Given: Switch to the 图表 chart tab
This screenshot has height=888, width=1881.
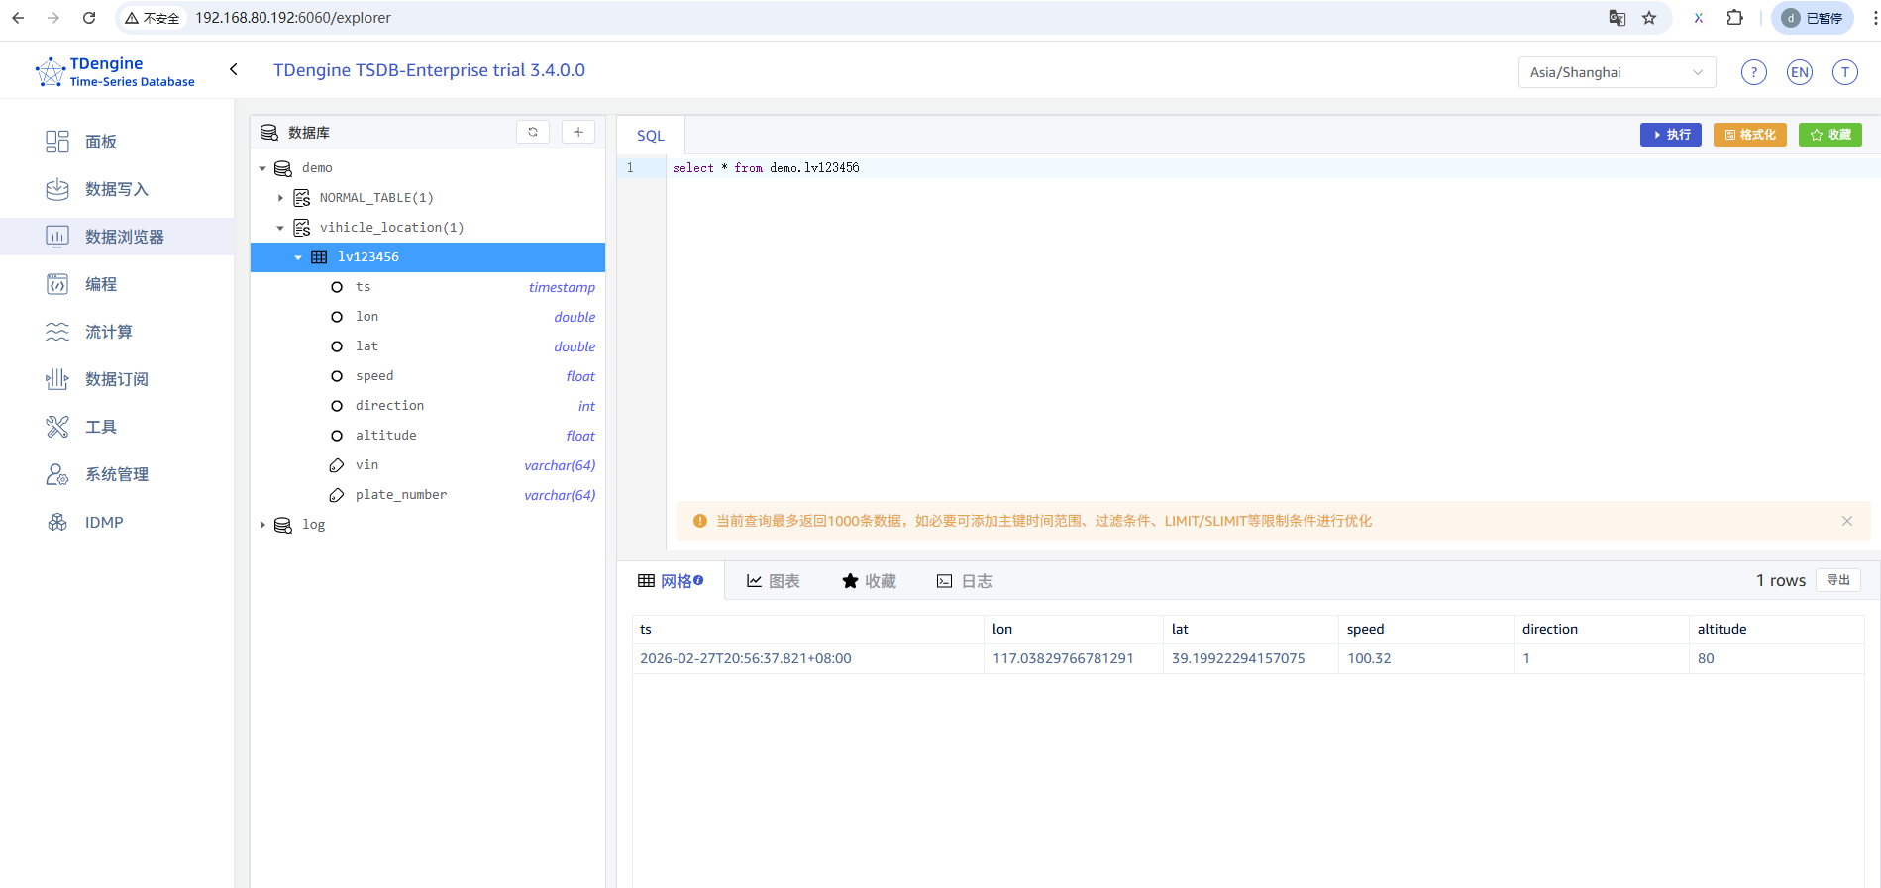Looking at the screenshot, I should tap(773, 581).
